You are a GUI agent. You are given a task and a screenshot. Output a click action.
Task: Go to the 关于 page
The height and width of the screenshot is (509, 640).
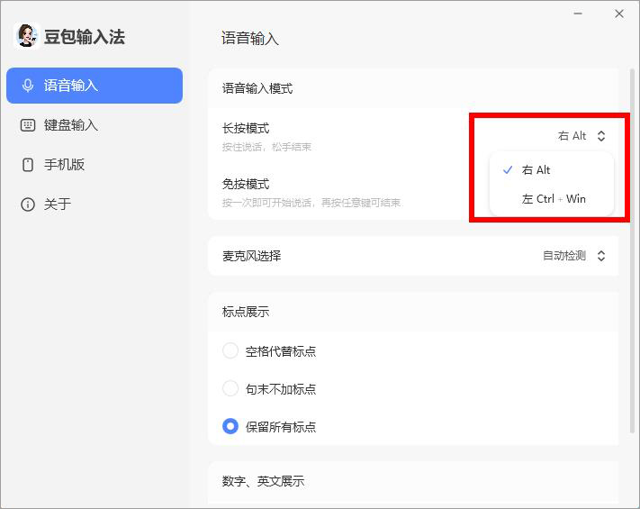pyautogui.click(x=95, y=205)
